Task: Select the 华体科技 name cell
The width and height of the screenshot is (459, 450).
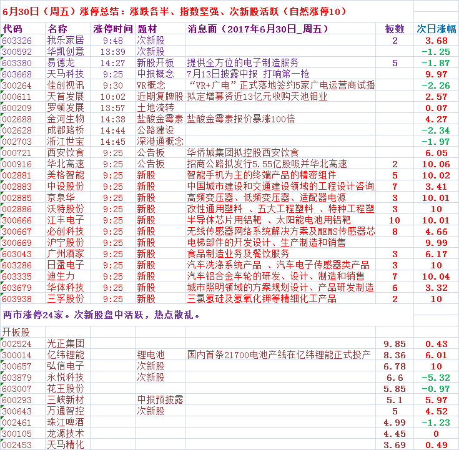Action: pos(67,287)
